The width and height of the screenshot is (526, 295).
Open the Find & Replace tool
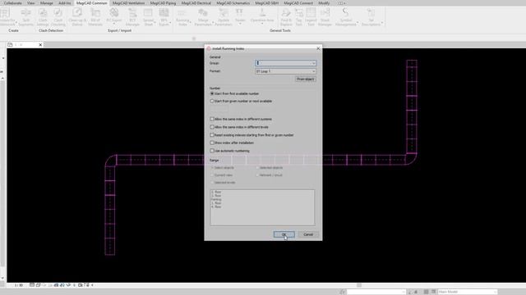286,17
